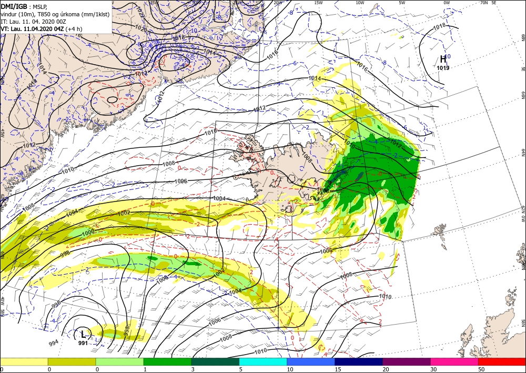Screen dimensions: 526x373
Task: Click the Faroe Islands on the map
Action: [439, 230]
